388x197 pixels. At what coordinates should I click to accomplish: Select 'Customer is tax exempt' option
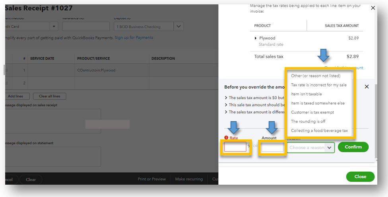pyautogui.click(x=312, y=112)
